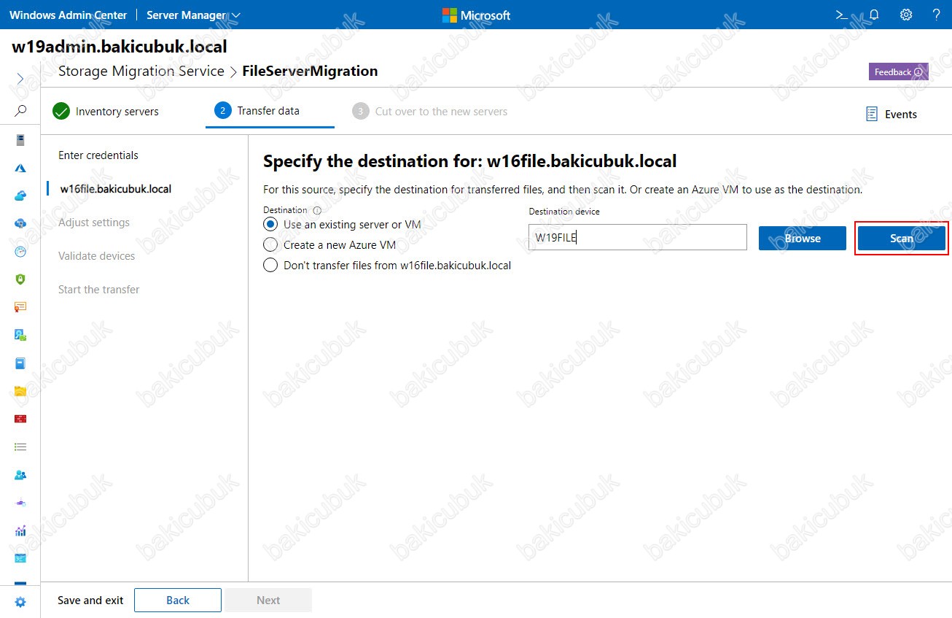Viewport: 952px width, 618px height.
Task: Click the Destination info icon
Action: point(317,210)
